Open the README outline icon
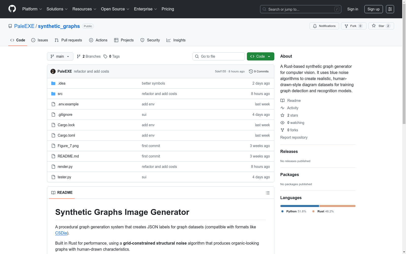 267,193
